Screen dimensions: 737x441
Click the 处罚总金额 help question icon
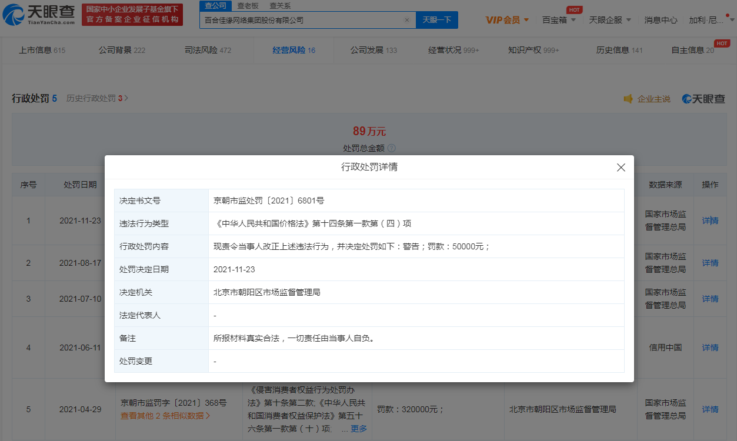(392, 148)
